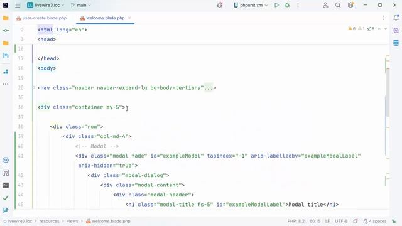Click the closing </head> tag on line 17

point(48,58)
